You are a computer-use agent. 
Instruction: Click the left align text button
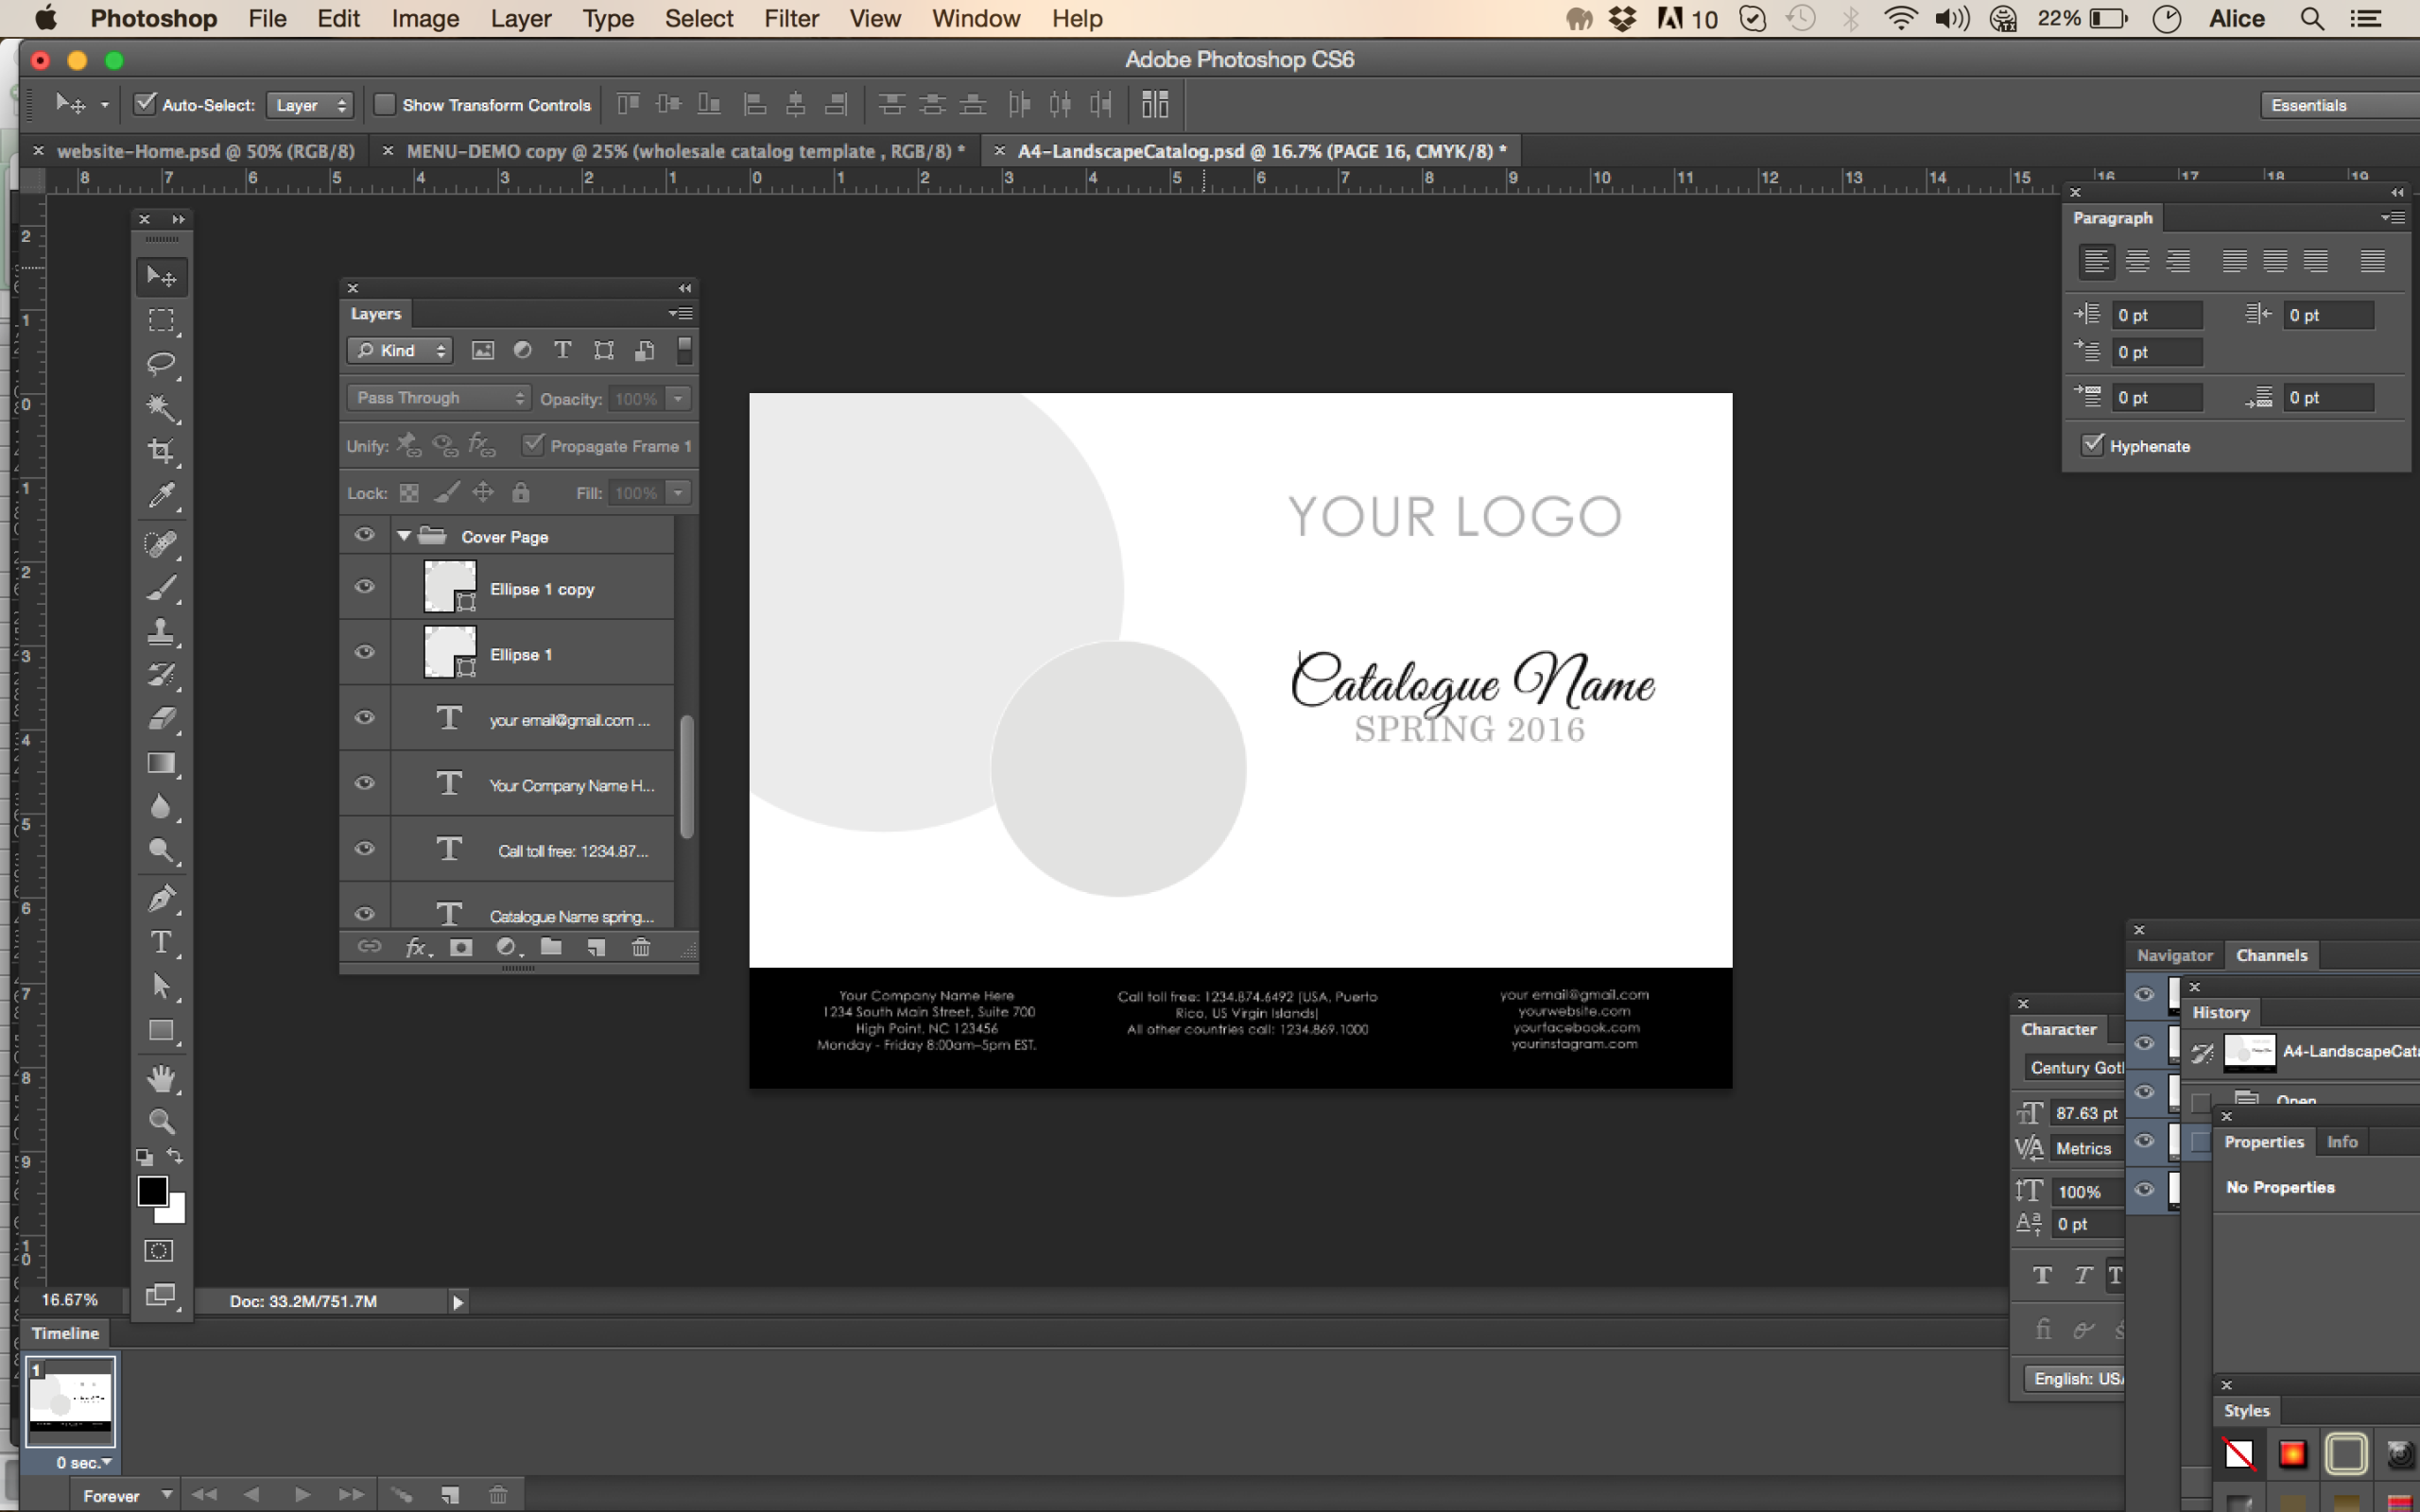(2096, 262)
